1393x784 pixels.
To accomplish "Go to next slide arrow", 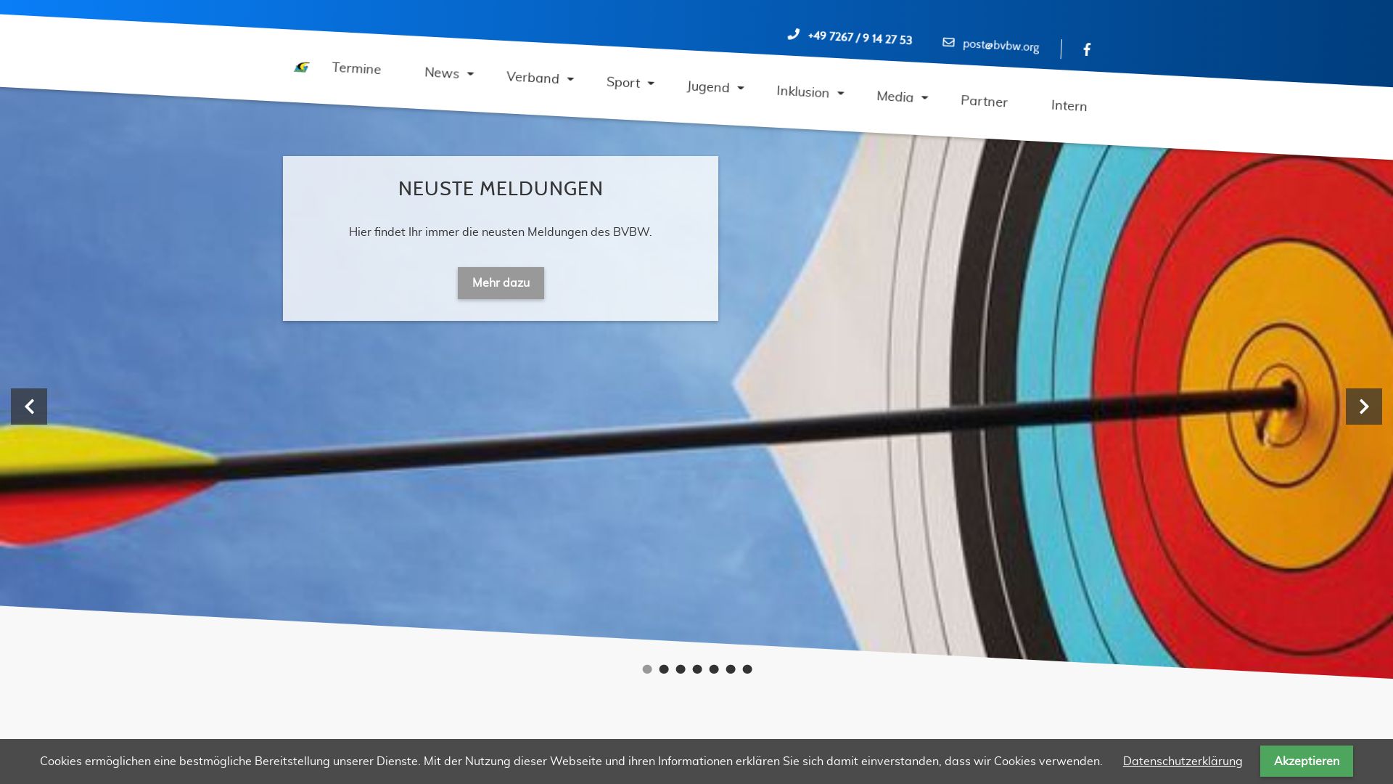I will [x=1364, y=407].
